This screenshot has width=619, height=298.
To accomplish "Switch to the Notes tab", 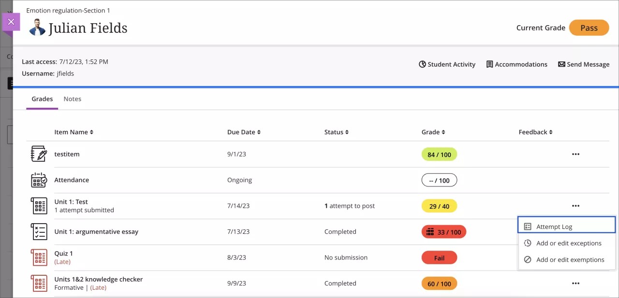I will tap(73, 99).
